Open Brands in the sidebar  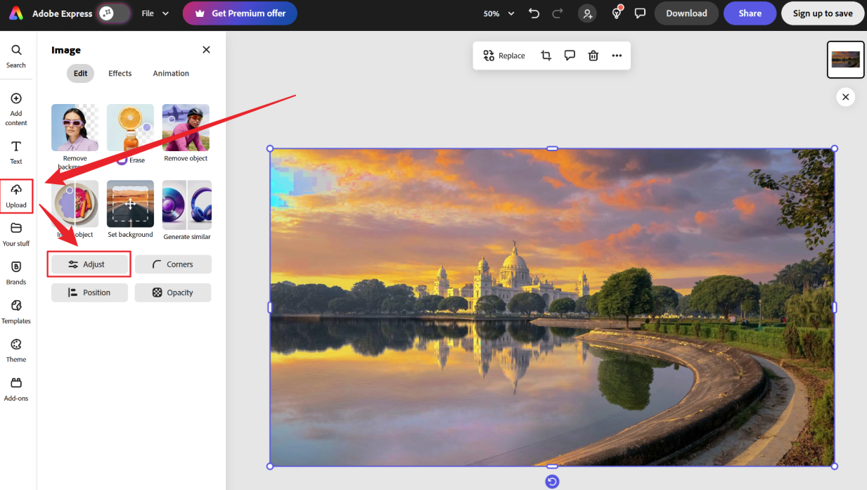16,273
